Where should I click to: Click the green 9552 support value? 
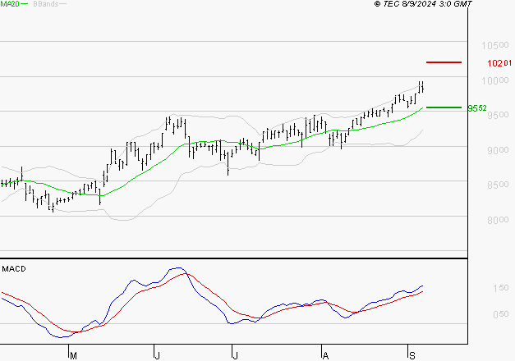click(477, 108)
